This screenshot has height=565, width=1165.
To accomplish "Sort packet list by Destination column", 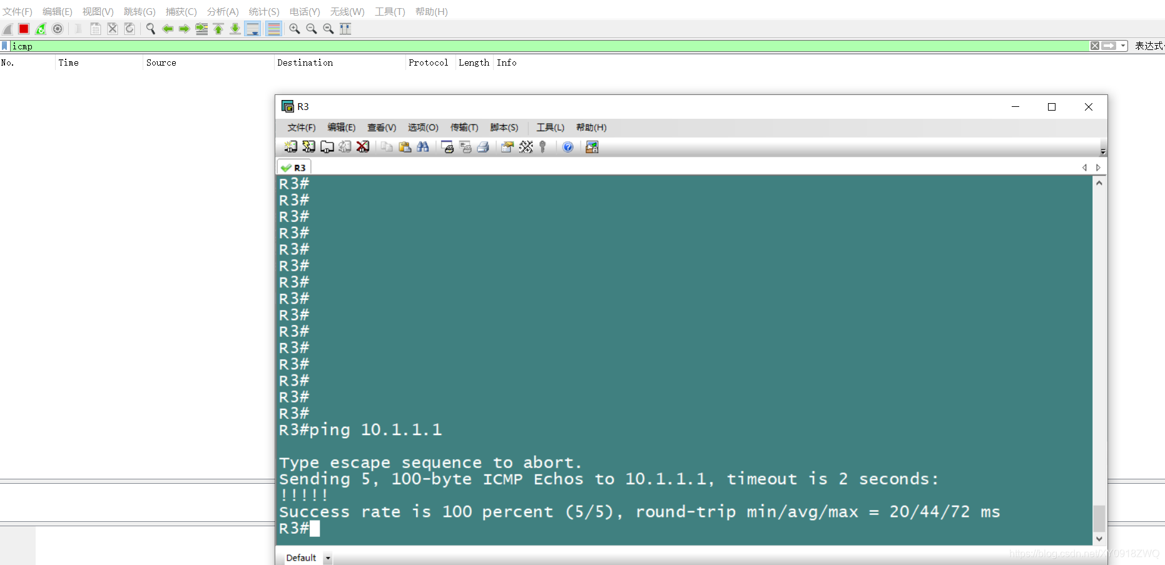I will coord(340,62).
